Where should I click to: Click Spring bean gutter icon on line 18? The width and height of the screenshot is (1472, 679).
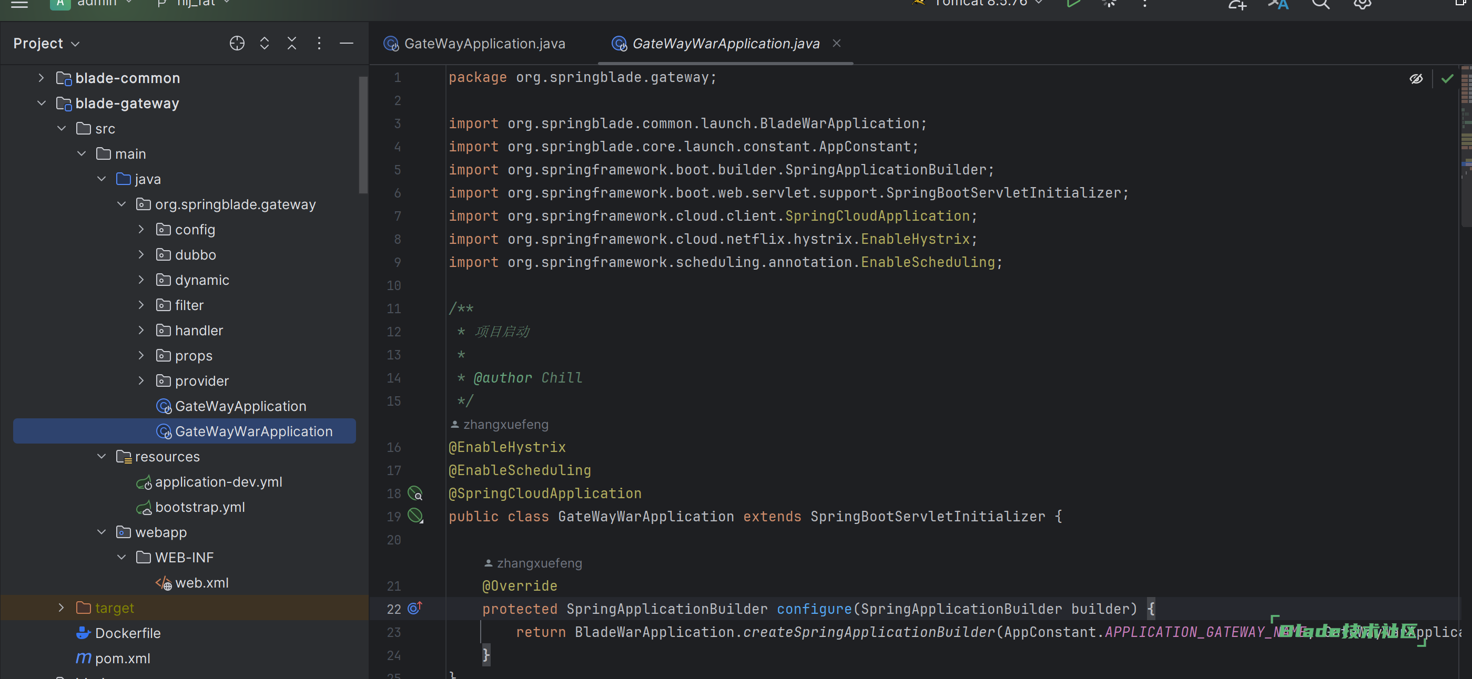tap(415, 493)
